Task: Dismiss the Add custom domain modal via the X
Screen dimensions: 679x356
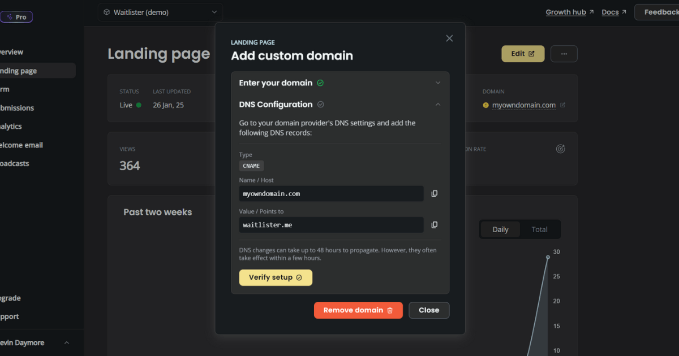Action: [449, 38]
